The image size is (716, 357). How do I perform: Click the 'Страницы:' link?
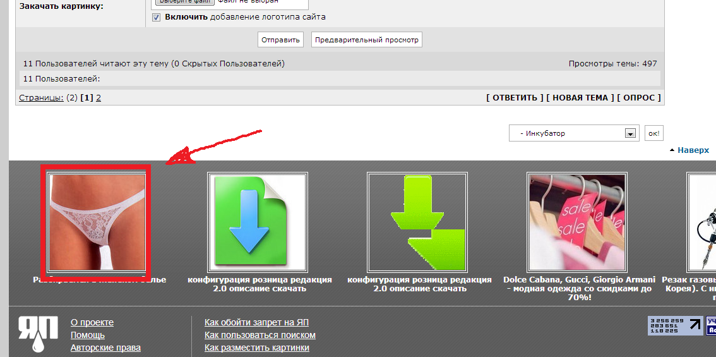point(41,98)
